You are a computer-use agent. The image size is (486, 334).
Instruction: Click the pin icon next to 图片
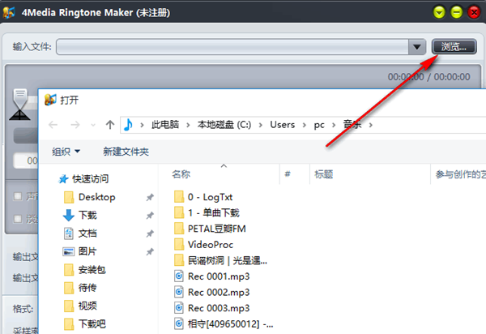click(x=150, y=251)
